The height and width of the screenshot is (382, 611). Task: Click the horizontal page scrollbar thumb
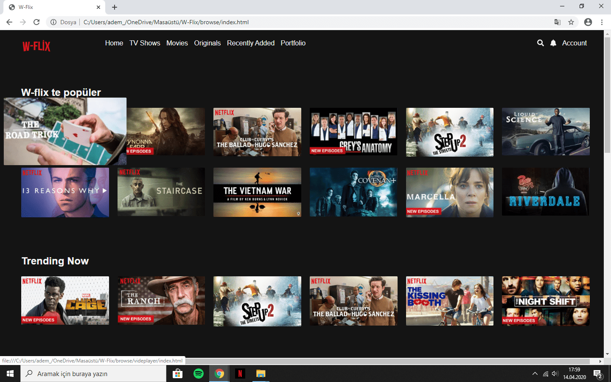coord(387,361)
